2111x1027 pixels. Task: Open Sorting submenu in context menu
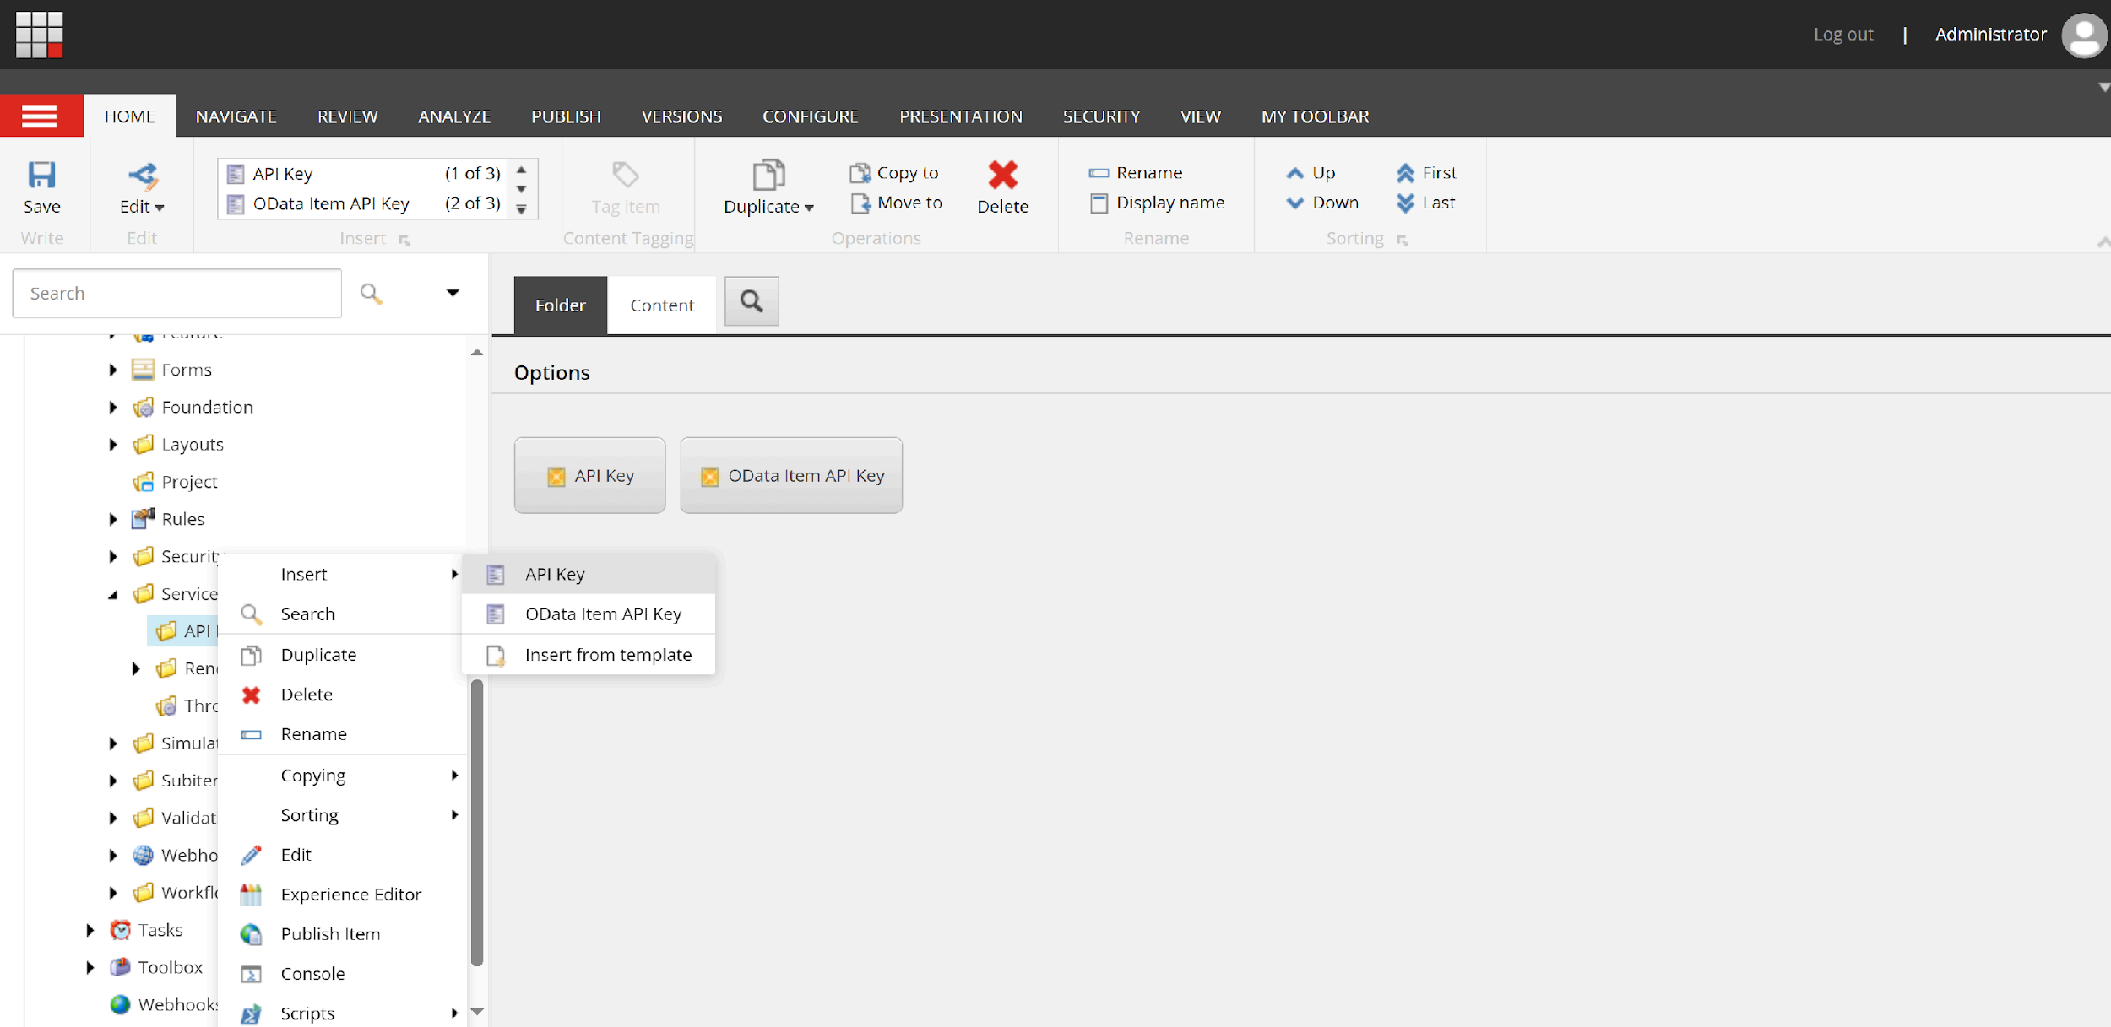coord(342,815)
